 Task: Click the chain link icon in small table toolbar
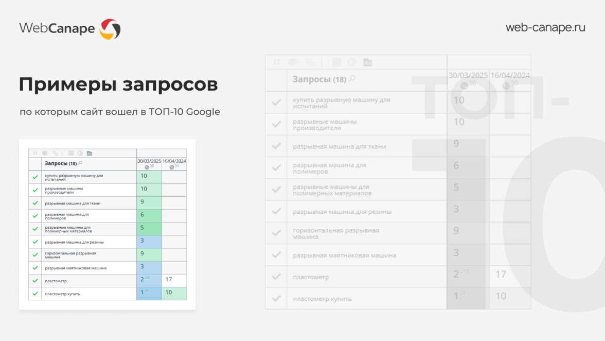pyautogui.click(x=55, y=154)
